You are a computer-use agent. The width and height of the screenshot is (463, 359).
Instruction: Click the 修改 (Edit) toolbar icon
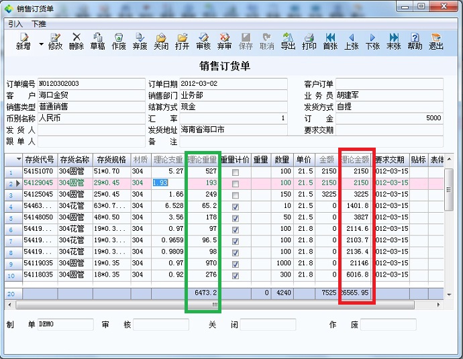[55, 41]
